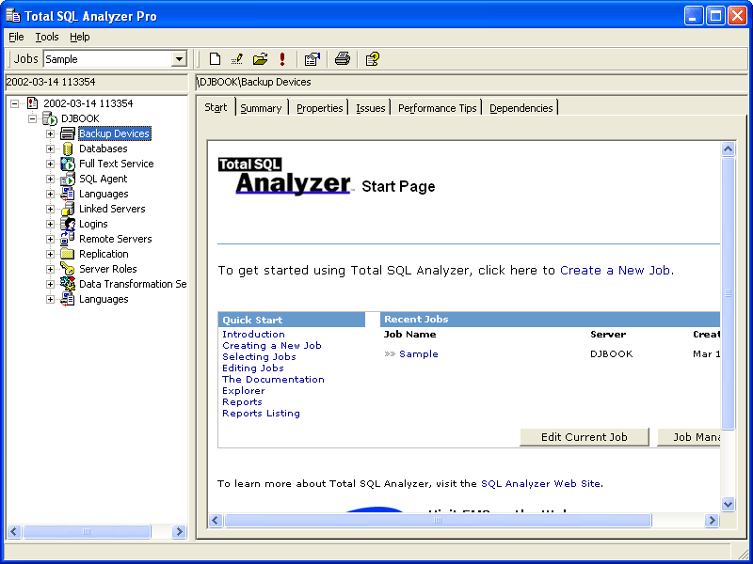
Task: Select the Start tab
Action: click(x=216, y=107)
